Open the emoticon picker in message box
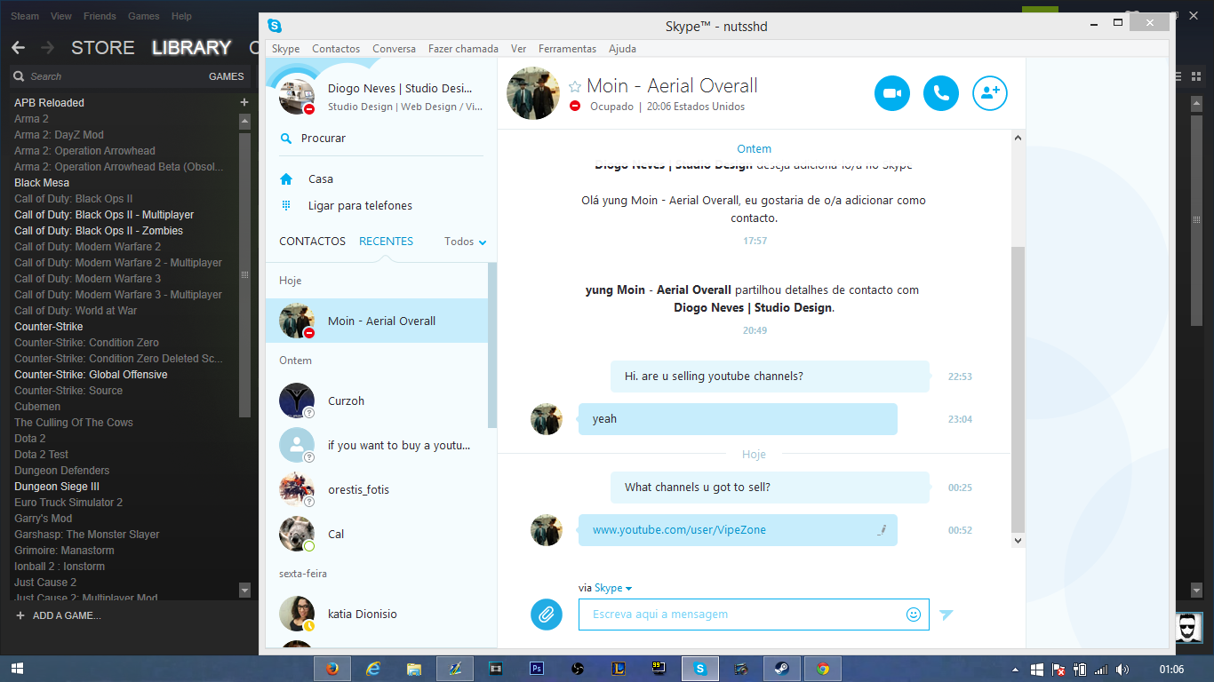The image size is (1214, 682). pos(913,615)
